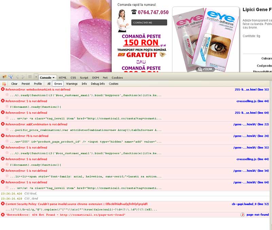Click the NetworkError 404 error icon

click(3, 215)
